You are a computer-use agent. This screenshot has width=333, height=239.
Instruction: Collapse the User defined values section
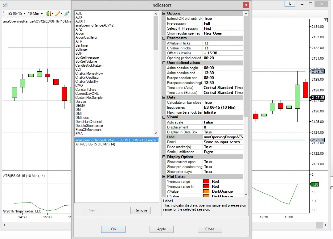(164, 63)
